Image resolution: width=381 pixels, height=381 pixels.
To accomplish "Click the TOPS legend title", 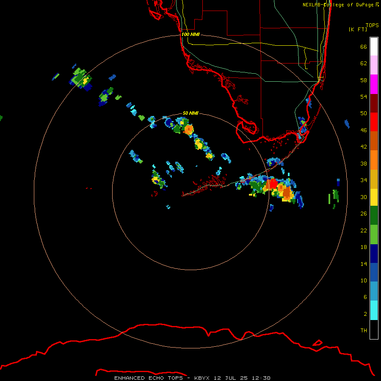I will pos(372,25).
